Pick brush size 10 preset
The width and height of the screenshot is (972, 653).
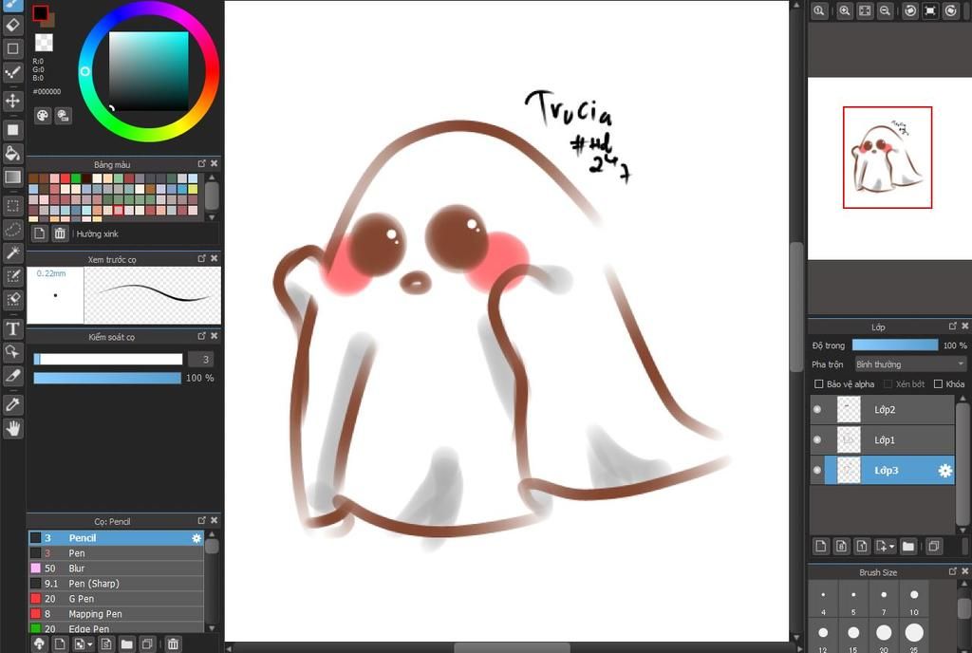tap(914, 598)
